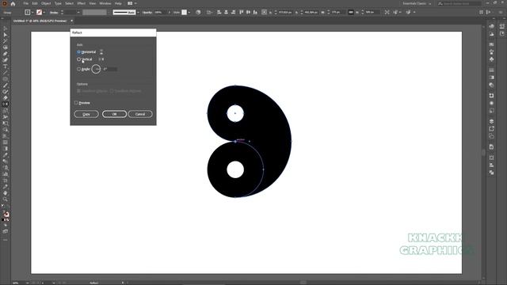Enable the Preview checkbox
The height and width of the screenshot is (285, 507).
pyautogui.click(x=76, y=103)
